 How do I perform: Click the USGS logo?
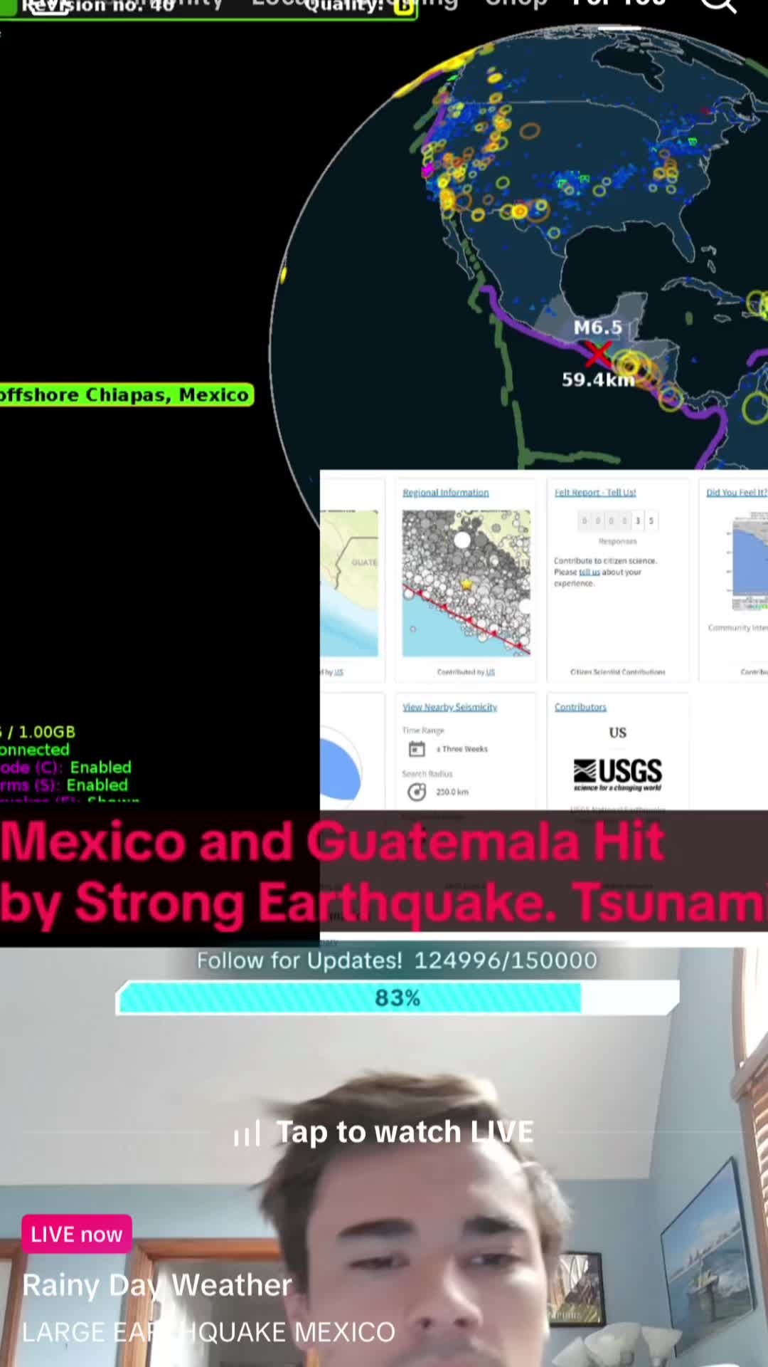coord(618,775)
